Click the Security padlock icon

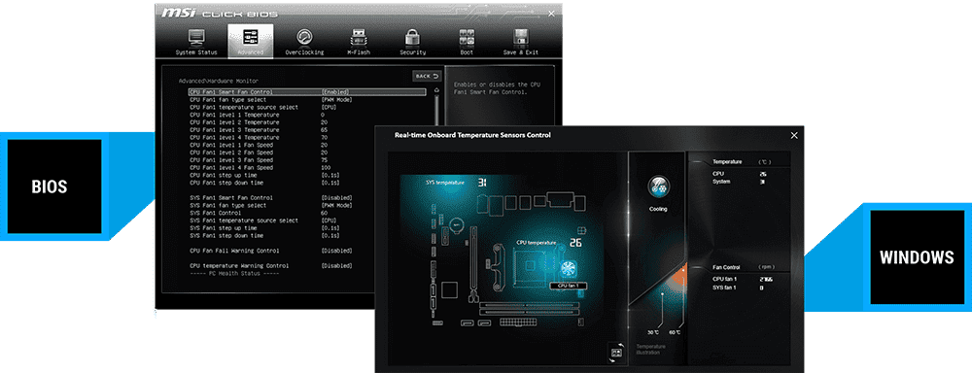[412, 38]
